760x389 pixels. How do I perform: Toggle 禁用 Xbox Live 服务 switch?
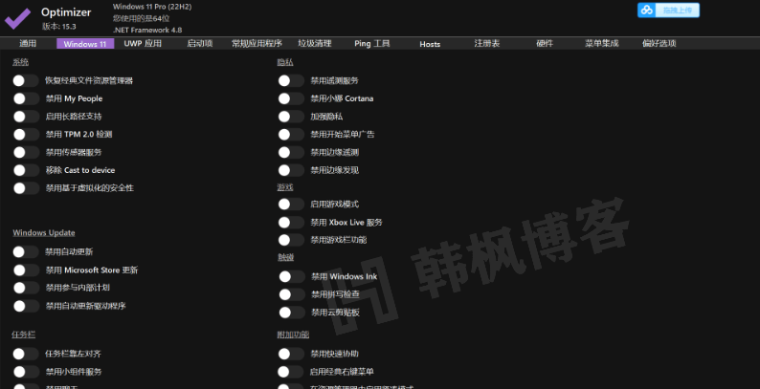coord(291,222)
